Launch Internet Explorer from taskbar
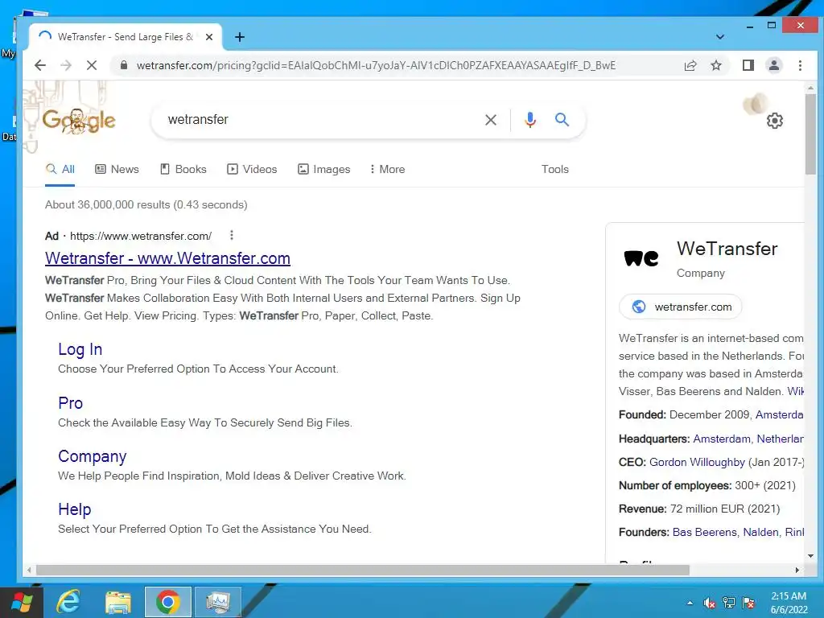The width and height of the screenshot is (824, 618). 69,602
